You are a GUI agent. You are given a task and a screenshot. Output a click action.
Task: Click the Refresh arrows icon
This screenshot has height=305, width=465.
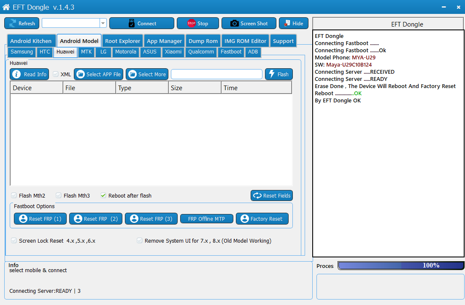pos(13,24)
